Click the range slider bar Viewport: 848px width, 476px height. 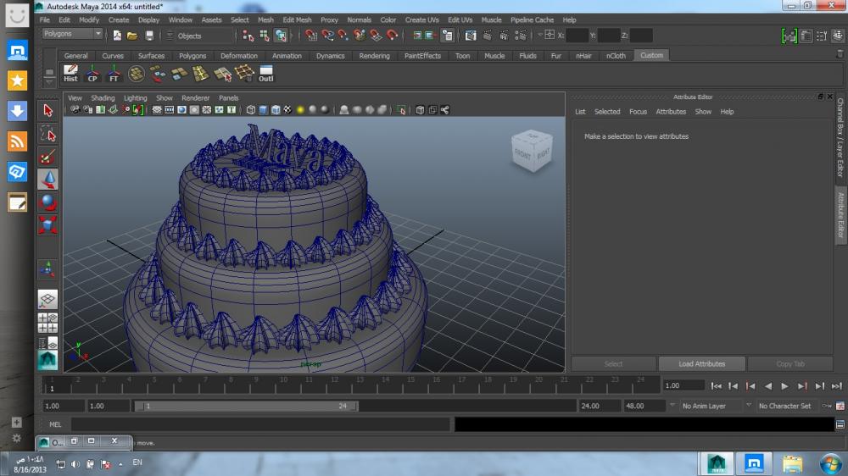point(246,406)
